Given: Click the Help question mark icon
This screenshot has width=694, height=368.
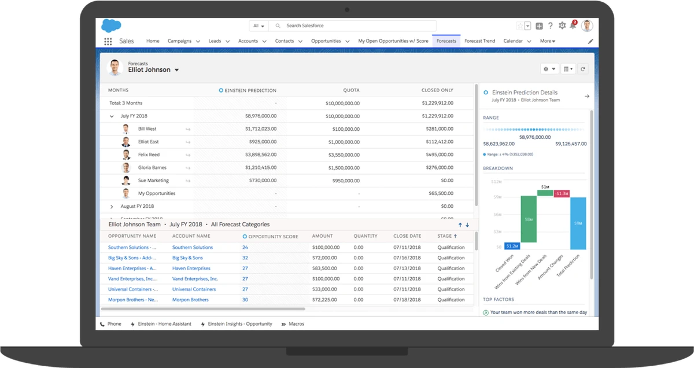Looking at the screenshot, I should 551,25.
